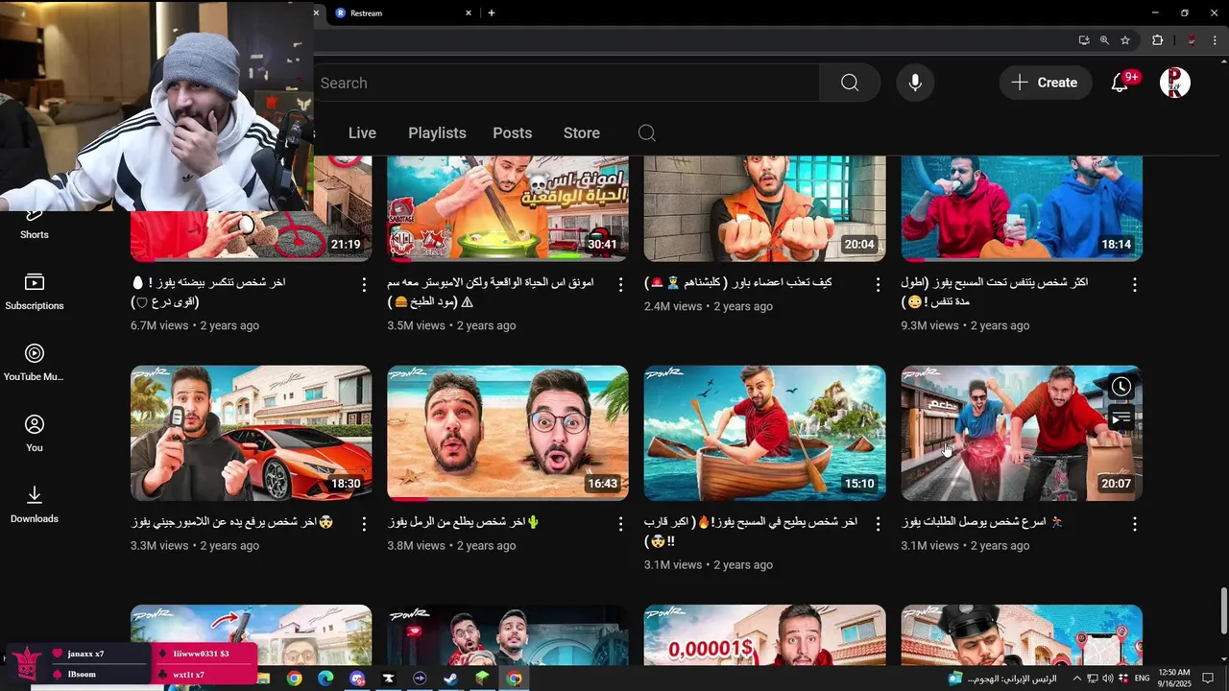Close the Restream browser tab
This screenshot has height=691, width=1229.
pos(469,13)
